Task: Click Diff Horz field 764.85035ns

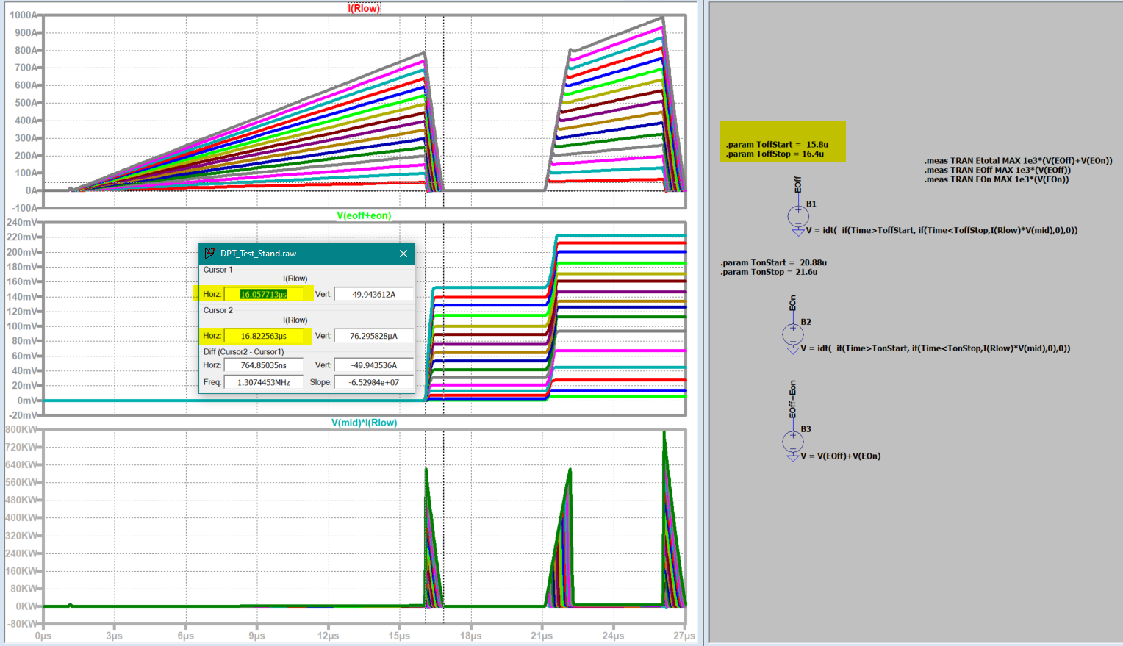Action: pyautogui.click(x=263, y=365)
